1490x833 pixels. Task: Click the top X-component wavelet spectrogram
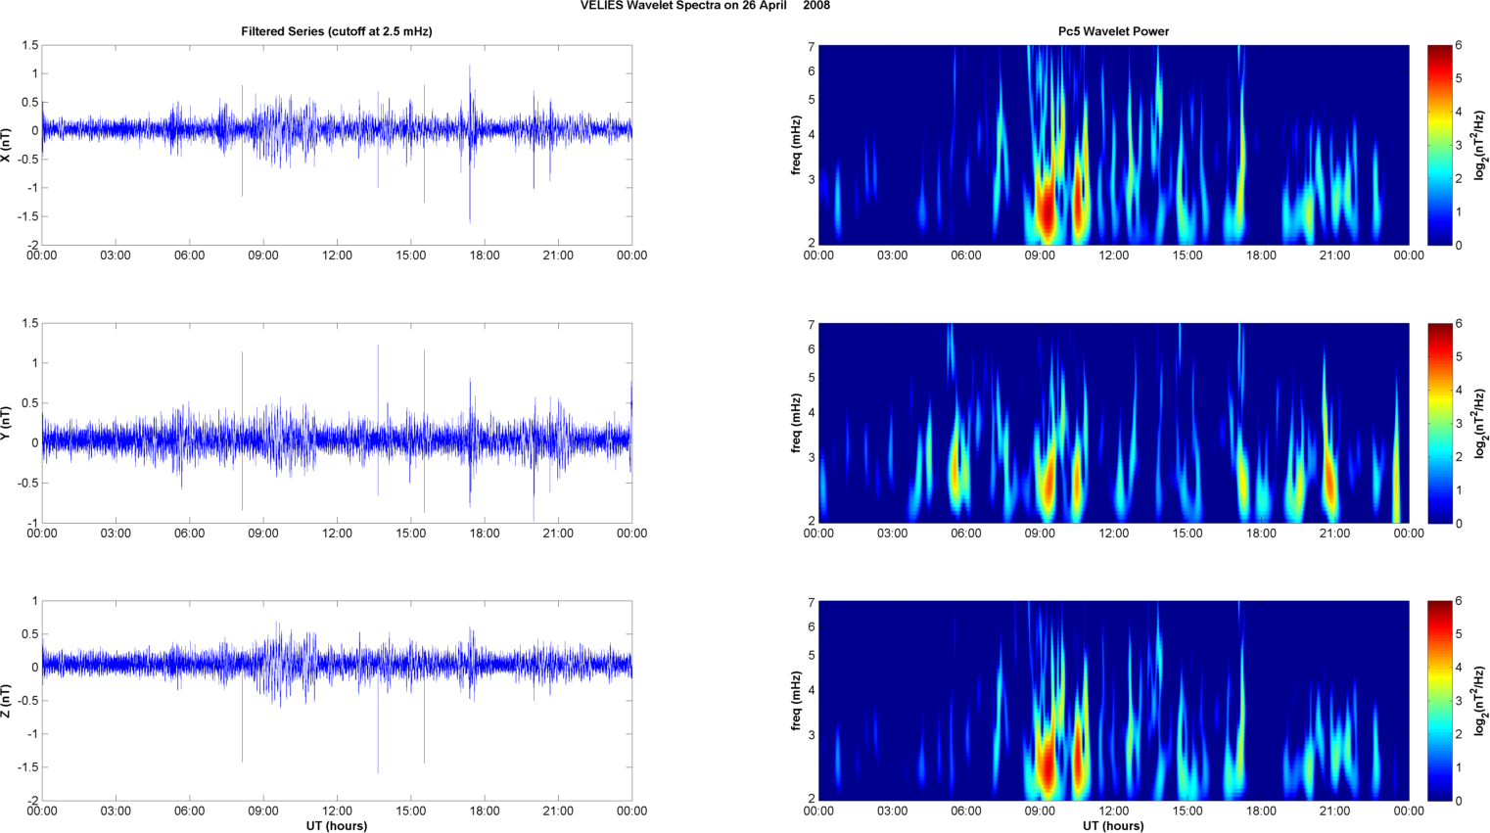pyautogui.click(x=1113, y=145)
